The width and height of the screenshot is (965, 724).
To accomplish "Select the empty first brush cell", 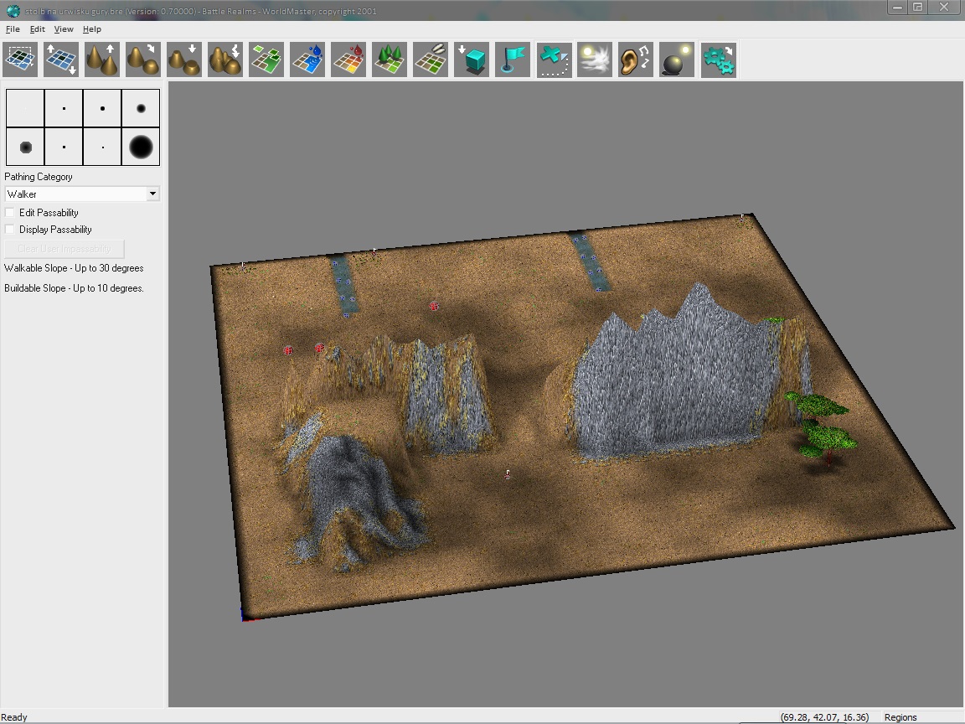I will pos(25,108).
